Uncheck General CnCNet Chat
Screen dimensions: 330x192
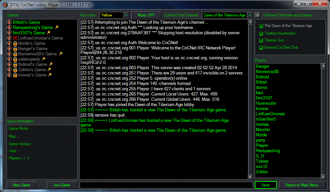click(x=261, y=48)
